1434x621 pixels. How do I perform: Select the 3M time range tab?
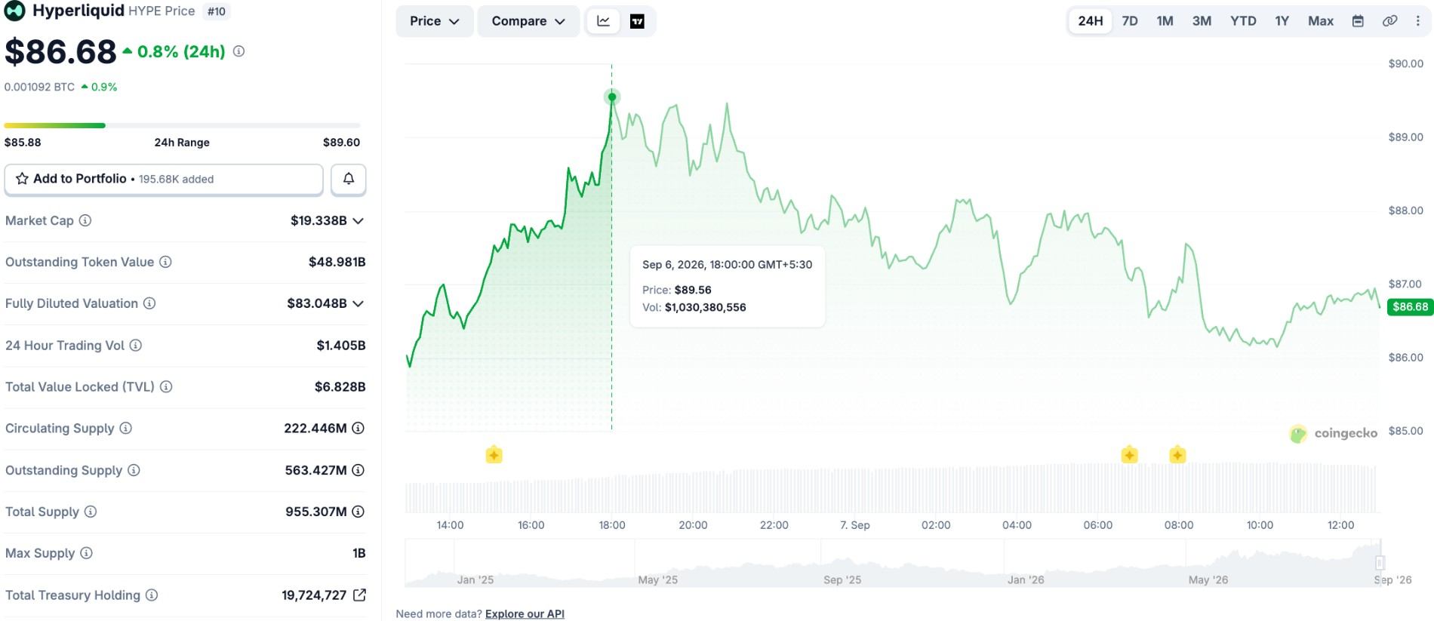pyautogui.click(x=1202, y=21)
